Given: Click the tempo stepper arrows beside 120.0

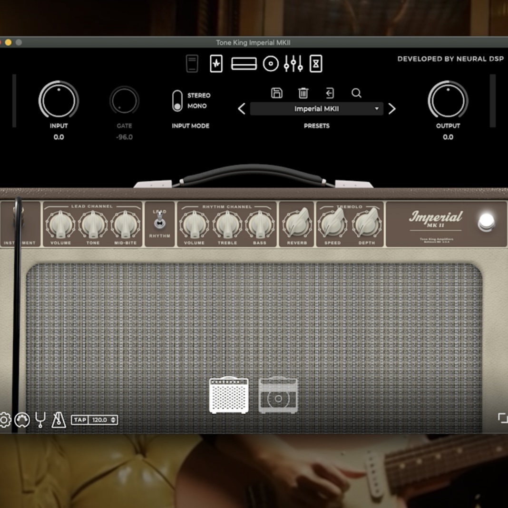Looking at the screenshot, I should tap(113, 420).
